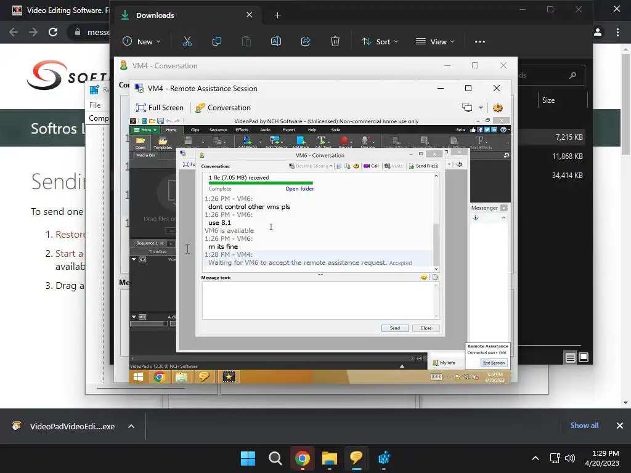
Task: Show hidden icons in the host system tray
Action: [x=535, y=458]
